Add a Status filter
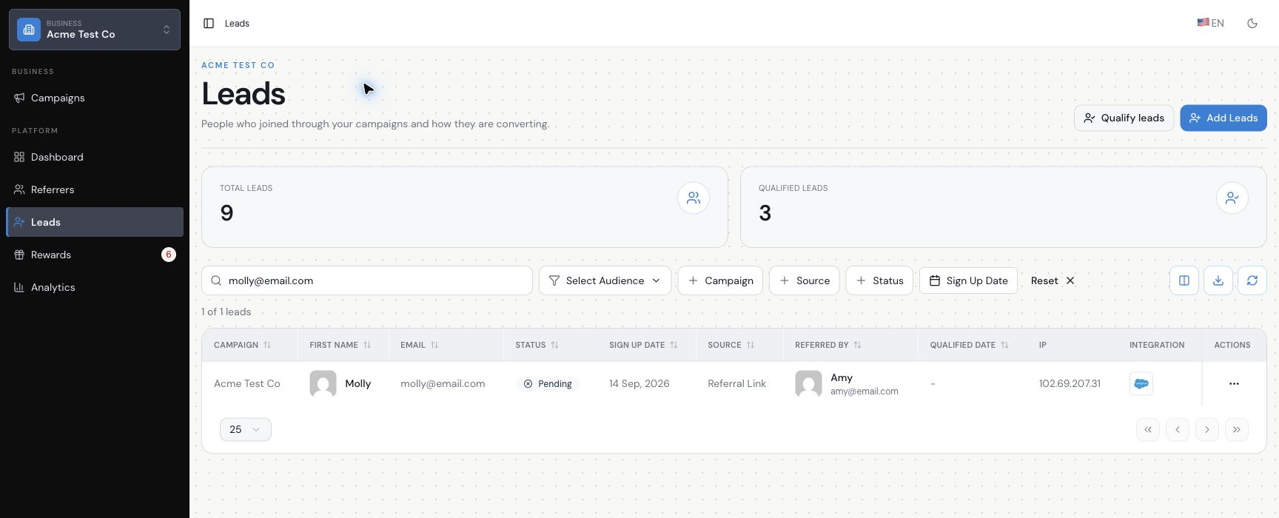This screenshot has height=518, width=1279. click(x=879, y=280)
